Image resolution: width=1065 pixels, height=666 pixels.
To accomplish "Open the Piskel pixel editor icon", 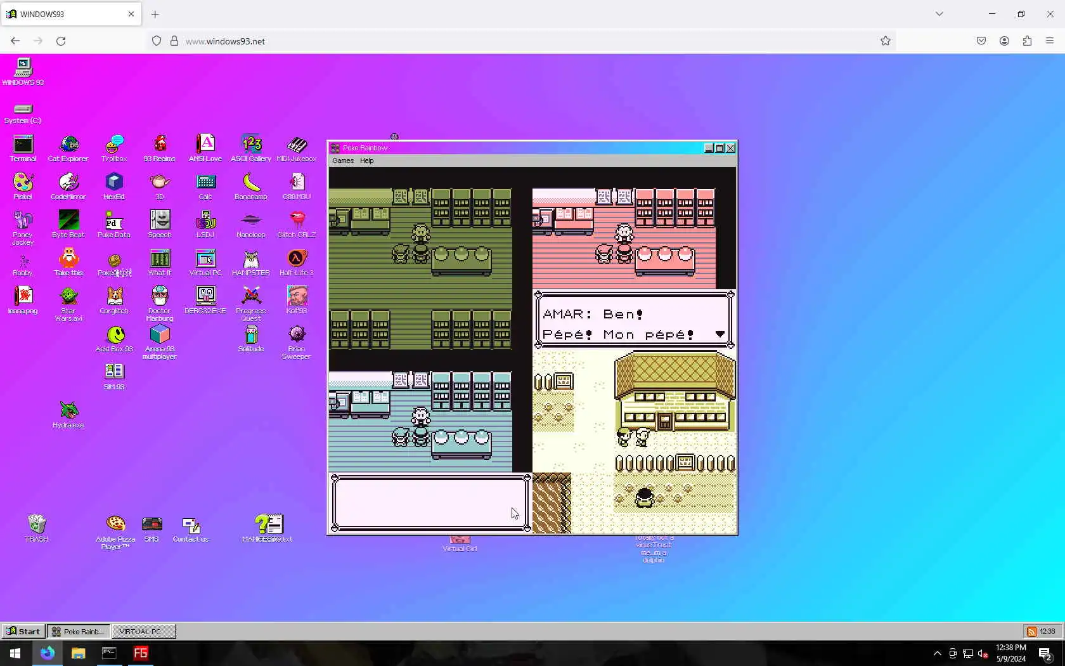I will [x=23, y=186].
